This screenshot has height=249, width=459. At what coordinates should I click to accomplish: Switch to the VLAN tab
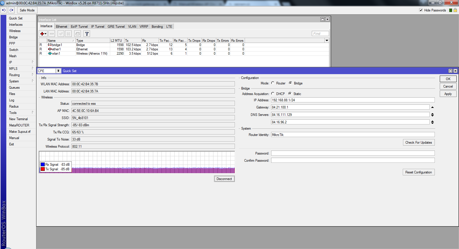click(x=132, y=26)
